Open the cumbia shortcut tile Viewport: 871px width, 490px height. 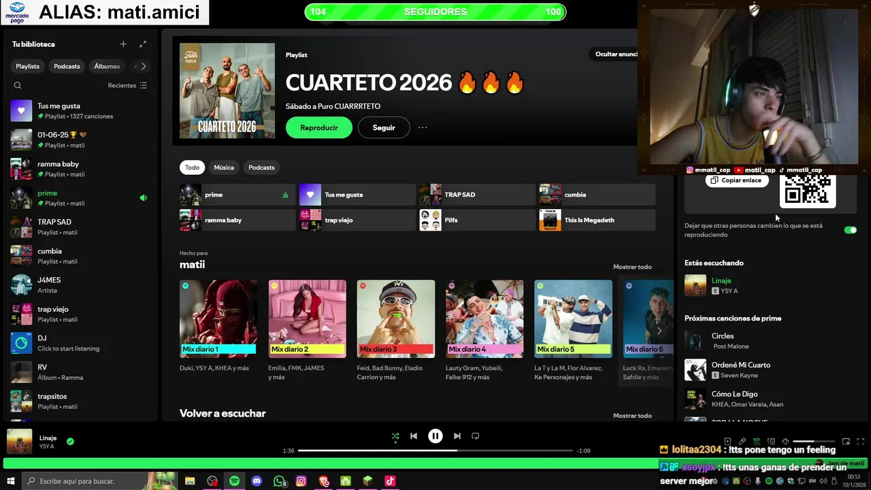point(597,195)
